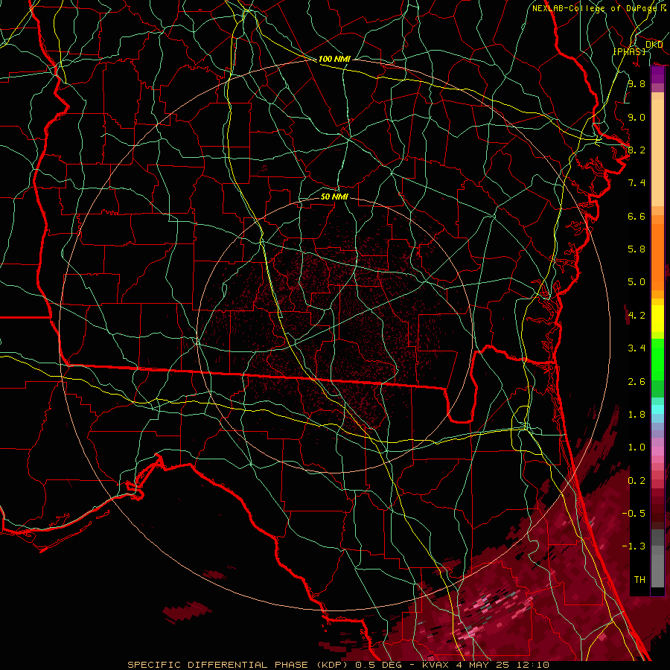The height and width of the screenshot is (670, 670).
Task: Pick the pink color bar segment near 1.0
Action: coord(657,451)
